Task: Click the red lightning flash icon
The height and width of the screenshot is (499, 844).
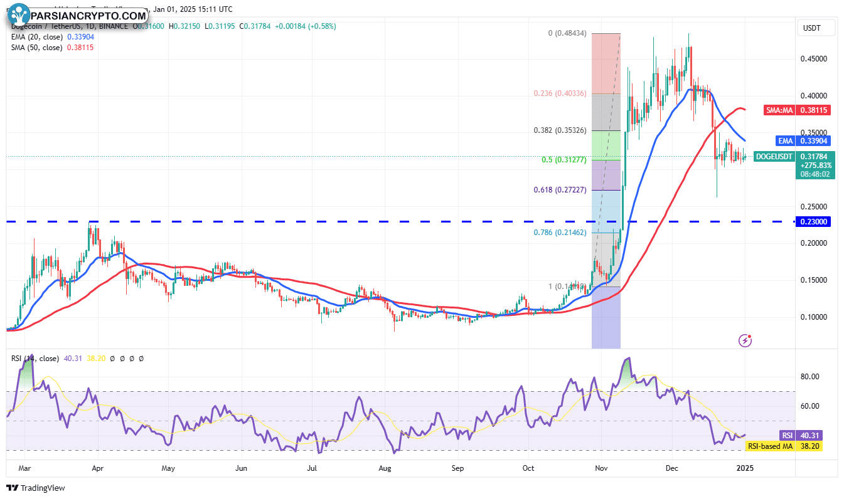Action: pyautogui.click(x=745, y=340)
